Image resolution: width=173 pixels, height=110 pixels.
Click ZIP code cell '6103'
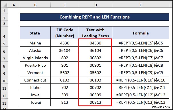[x=65, y=80]
